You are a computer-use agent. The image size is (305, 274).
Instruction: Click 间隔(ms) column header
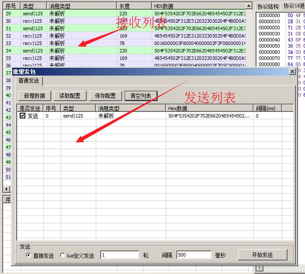point(267,108)
